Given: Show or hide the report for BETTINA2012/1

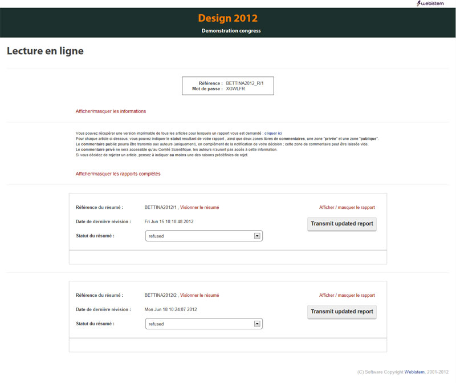Looking at the screenshot, I should tap(347, 207).
